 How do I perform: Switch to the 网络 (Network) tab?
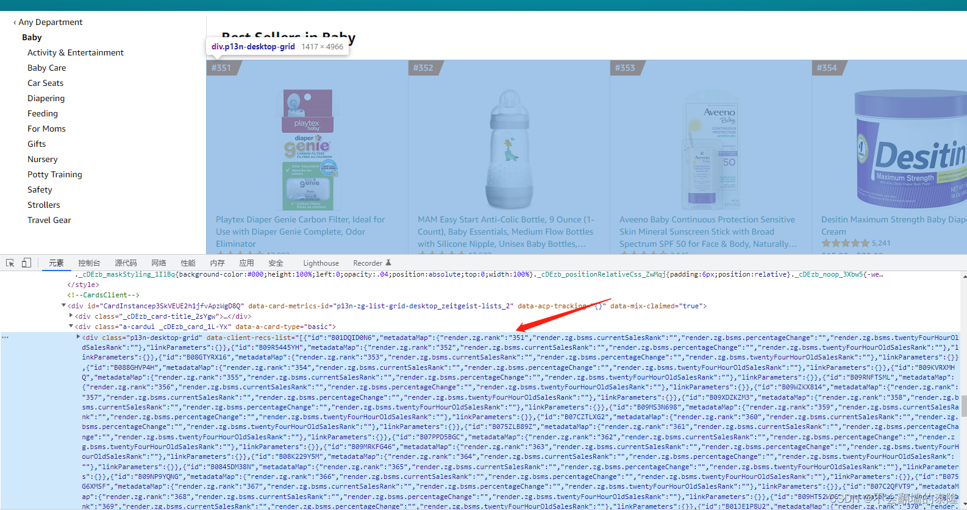[x=159, y=263]
